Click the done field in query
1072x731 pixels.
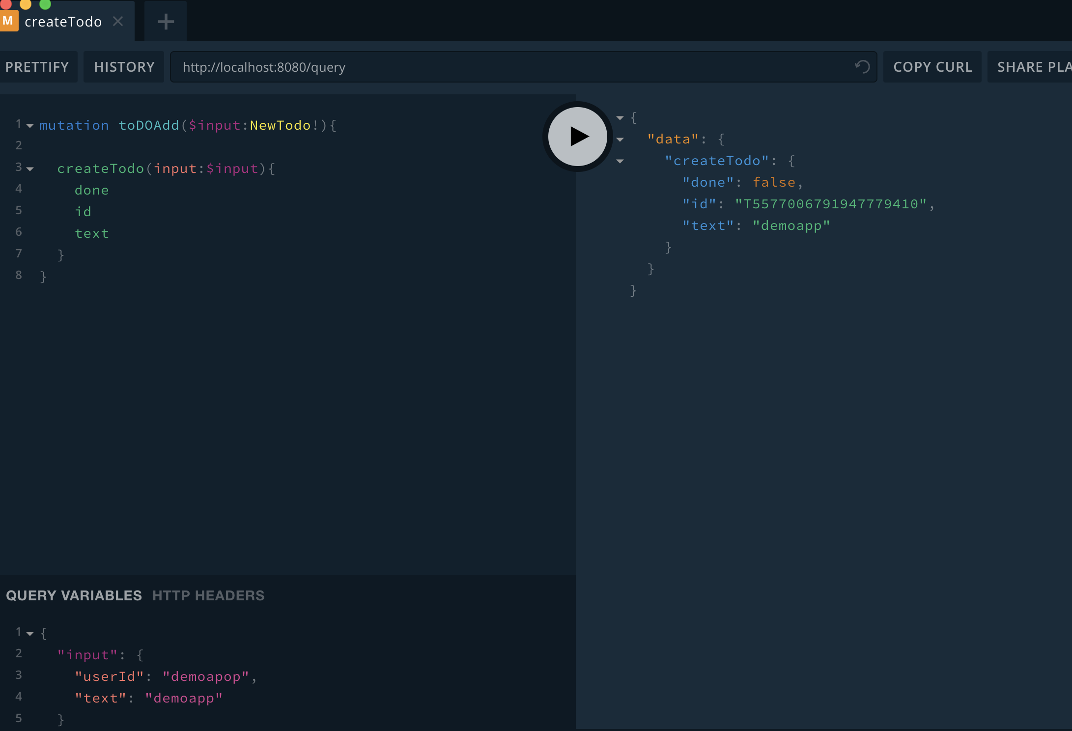click(92, 190)
